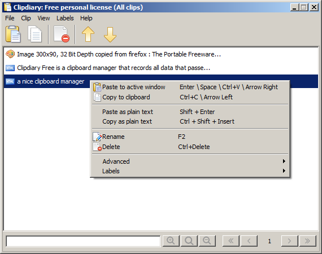322x254 pixels.
Task: Click the palette icon of the Image clip
Action: click(10, 54)
